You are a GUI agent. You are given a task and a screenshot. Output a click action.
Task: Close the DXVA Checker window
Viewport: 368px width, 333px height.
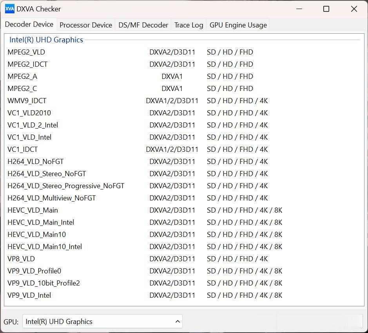[354, 9]
